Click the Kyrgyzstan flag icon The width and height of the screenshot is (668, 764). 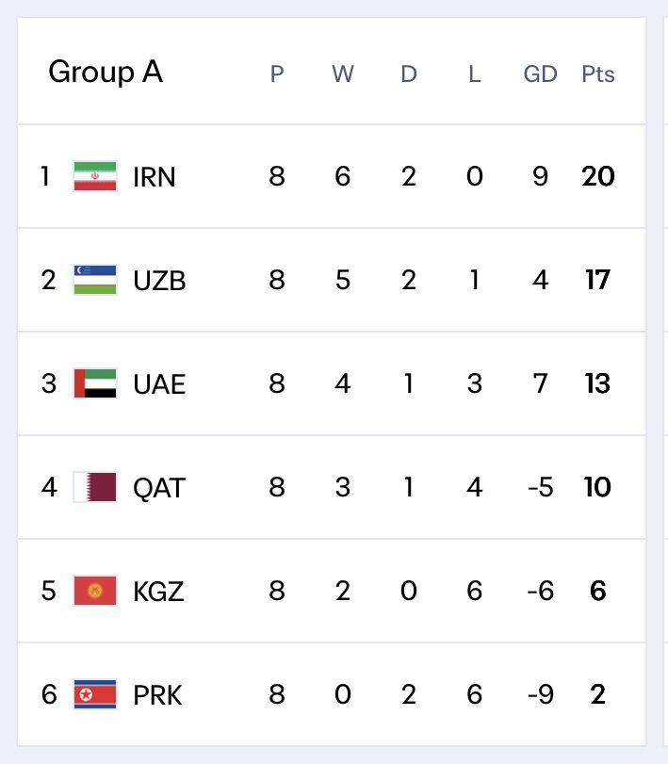[95, 591]
